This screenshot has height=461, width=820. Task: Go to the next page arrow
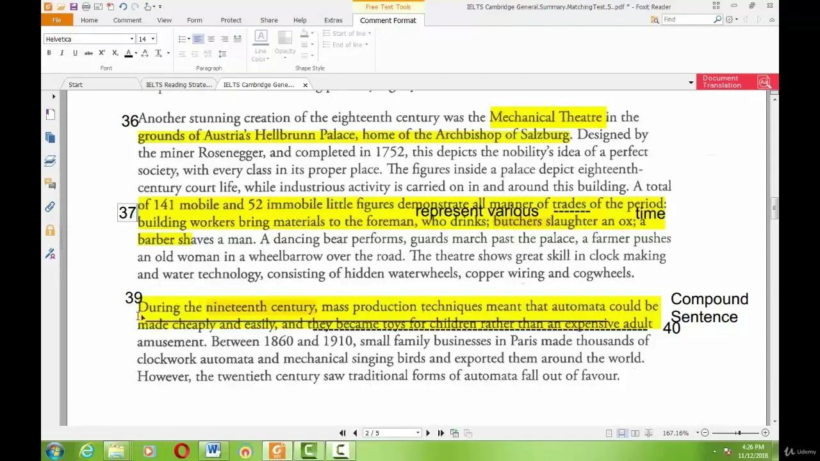click(428, 433)
